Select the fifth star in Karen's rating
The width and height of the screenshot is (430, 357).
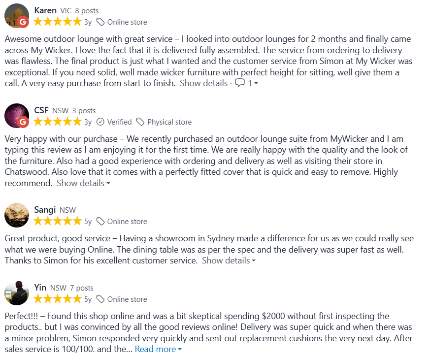click(78, 21)
